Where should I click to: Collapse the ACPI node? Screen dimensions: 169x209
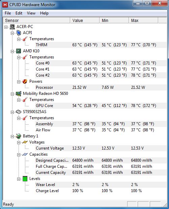[x=12, y=33]
